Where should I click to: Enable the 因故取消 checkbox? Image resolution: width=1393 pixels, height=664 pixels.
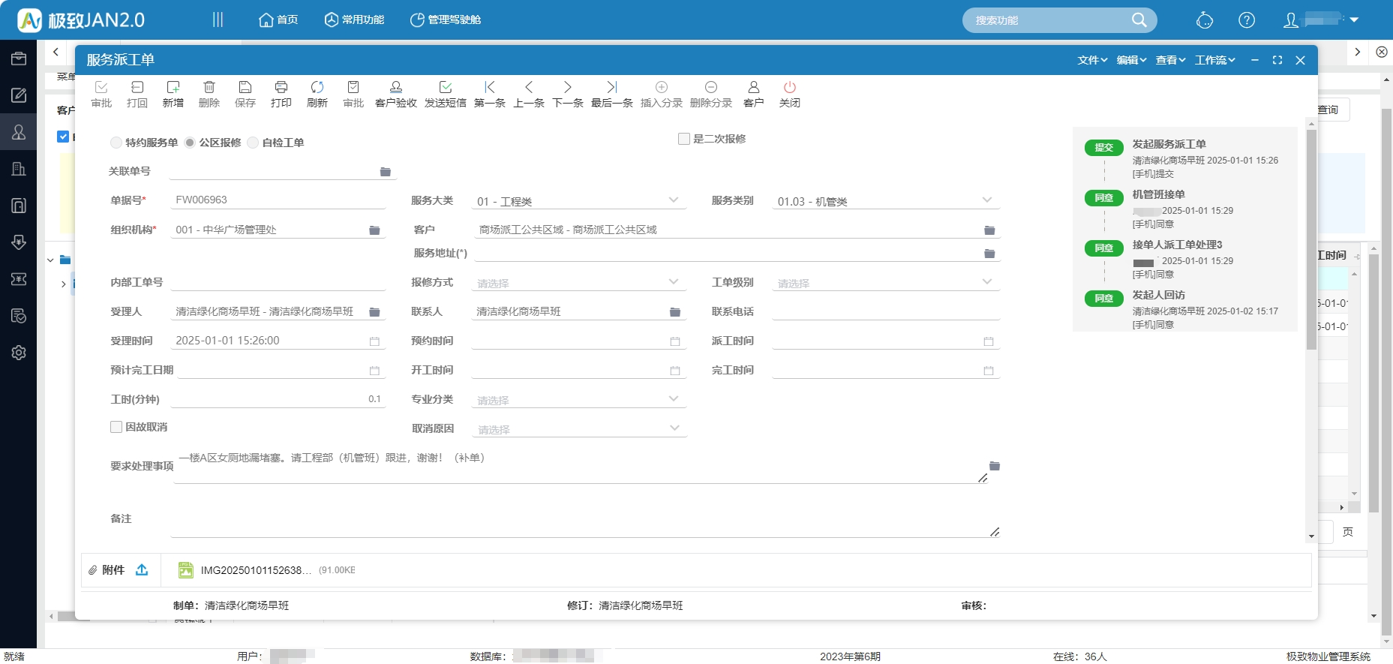[x=116, y=427]
